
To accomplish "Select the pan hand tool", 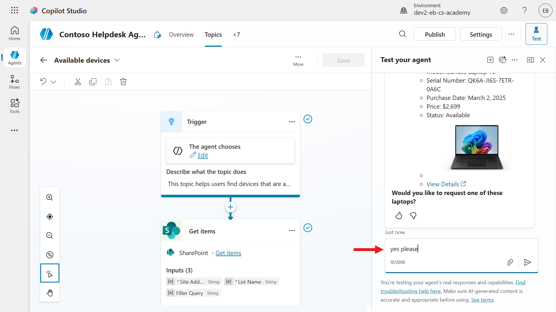I will tap(50, 293).
